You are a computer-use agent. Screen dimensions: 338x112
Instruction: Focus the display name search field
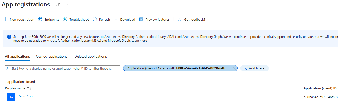pos(63,68)
